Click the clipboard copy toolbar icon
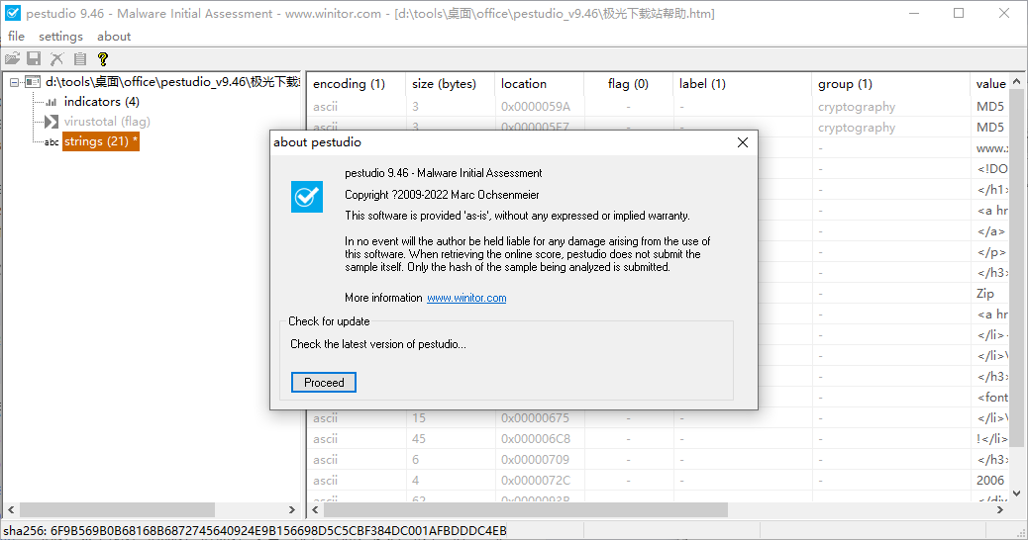The height and width of the screenshot is (540, 1028). point(80,59)
